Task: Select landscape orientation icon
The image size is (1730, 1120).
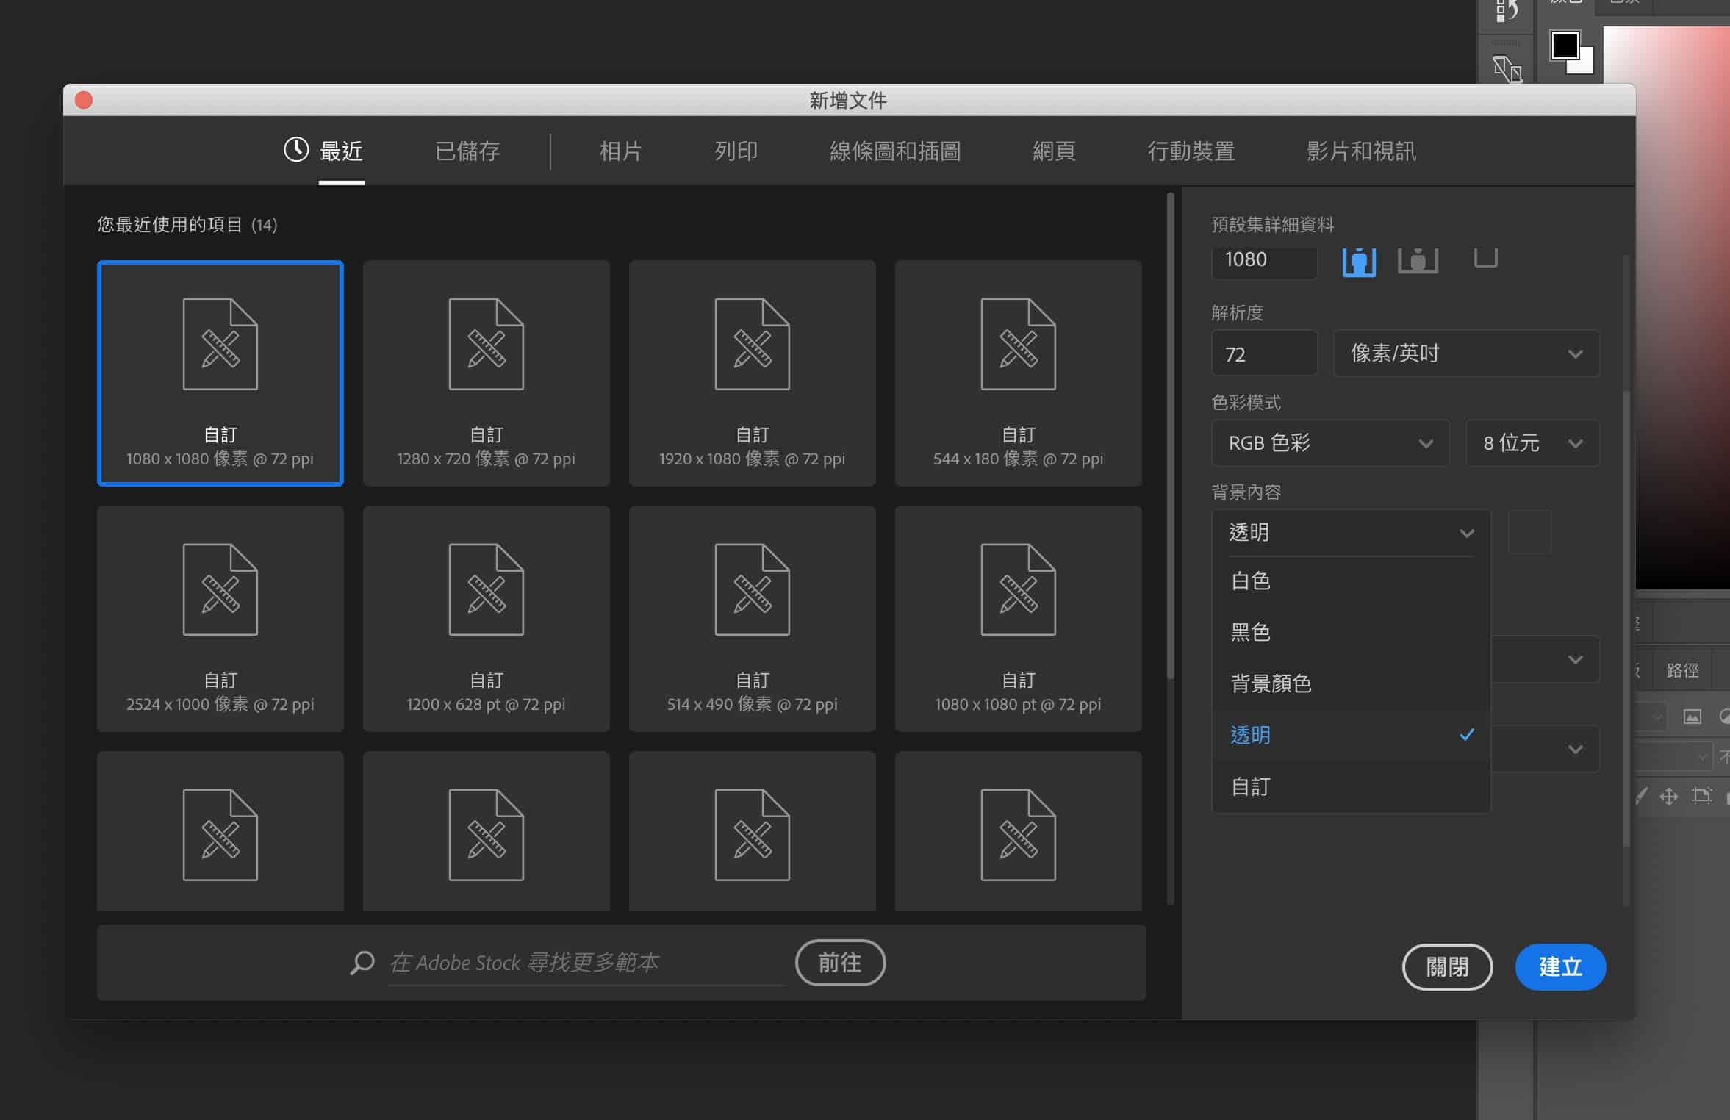Action: (1418, 260)
